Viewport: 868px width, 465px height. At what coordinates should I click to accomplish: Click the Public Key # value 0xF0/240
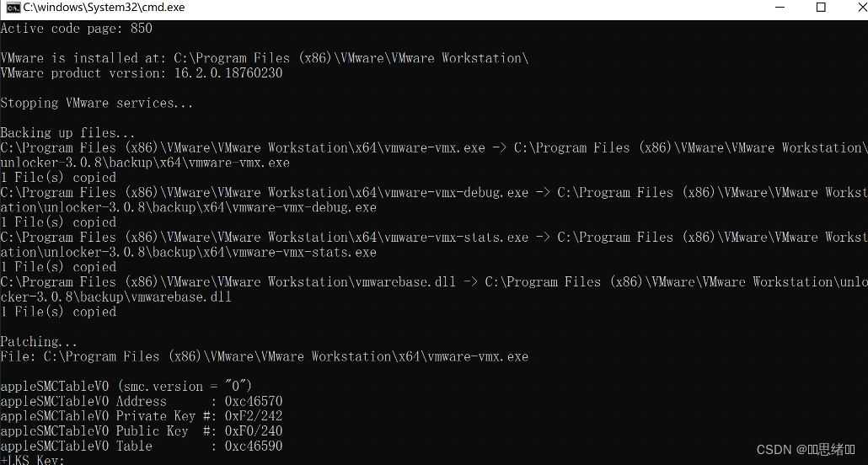pyautogui.click(x=253, y=431)
